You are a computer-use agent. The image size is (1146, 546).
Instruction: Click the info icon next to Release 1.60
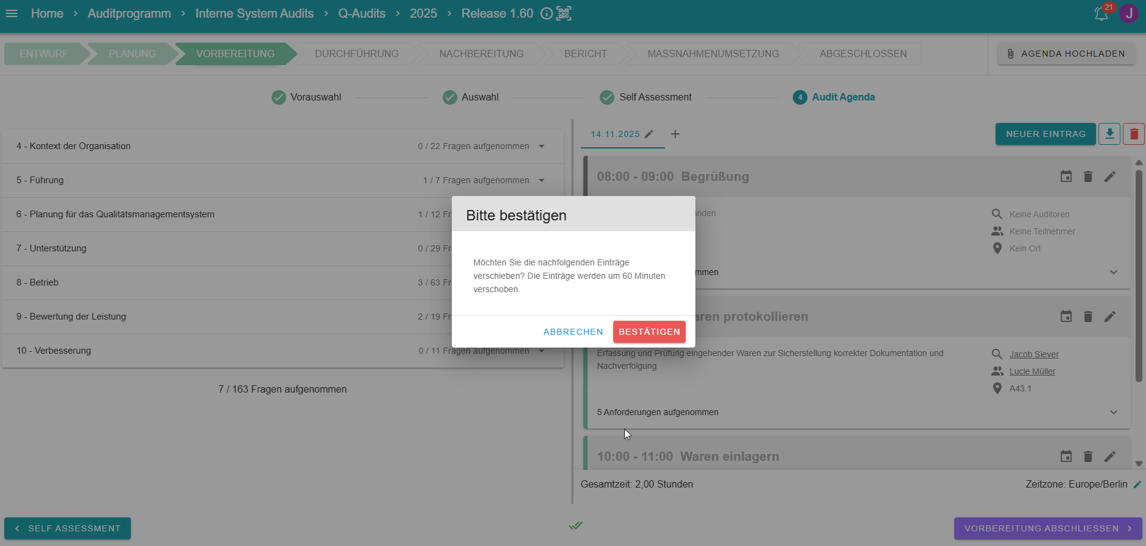tap(546, 13)
